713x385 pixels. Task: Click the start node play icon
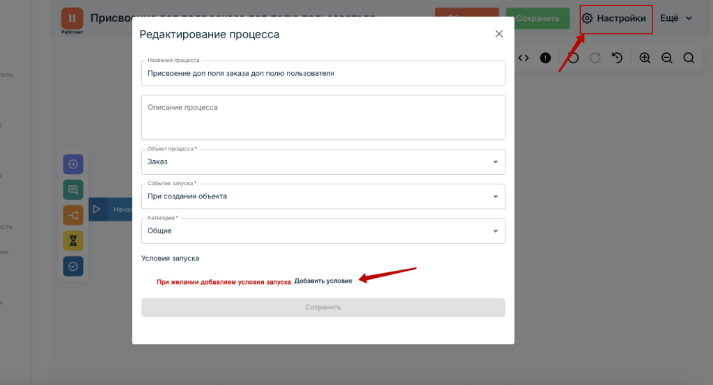point(97,209)
